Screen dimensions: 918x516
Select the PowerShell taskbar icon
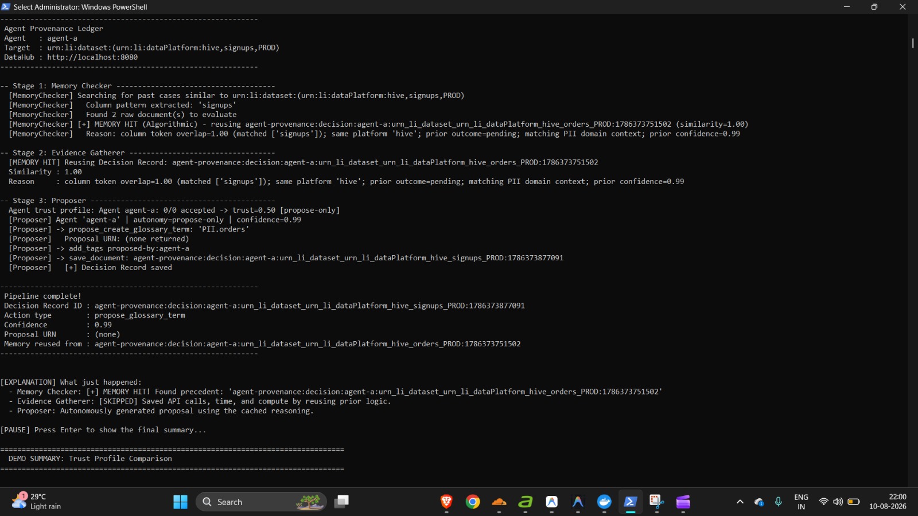tap(631, 502)
